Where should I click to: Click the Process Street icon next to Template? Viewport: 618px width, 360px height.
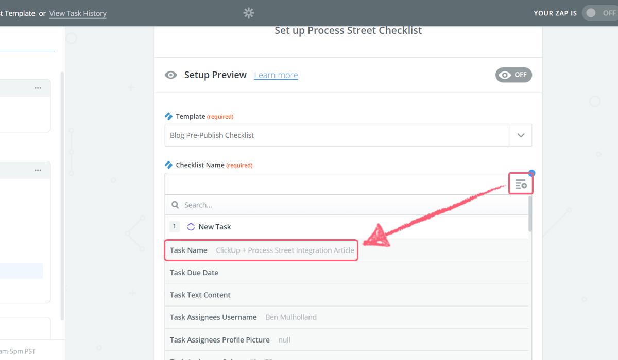tap(168, 116)
